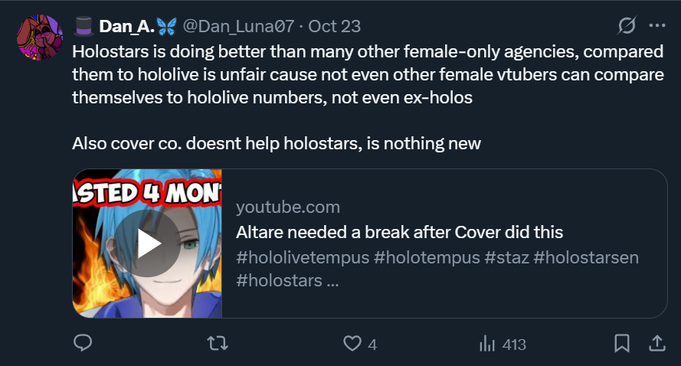This screenshot has height=366, width=681.
Task: Like the post with the heart icon
Action: [x=352, y=344]
